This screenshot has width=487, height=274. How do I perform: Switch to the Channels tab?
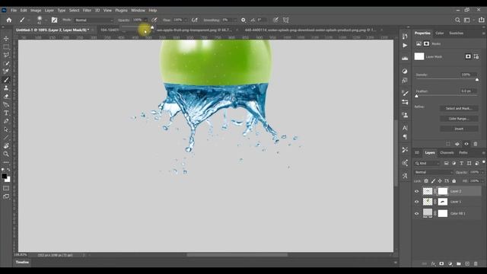pos(447,152)
